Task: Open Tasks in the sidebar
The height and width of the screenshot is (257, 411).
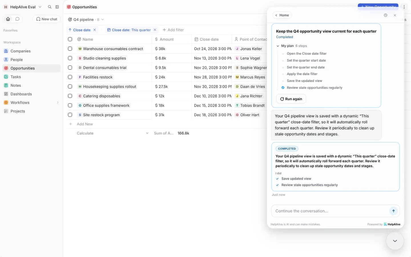Action: point(31,77)
